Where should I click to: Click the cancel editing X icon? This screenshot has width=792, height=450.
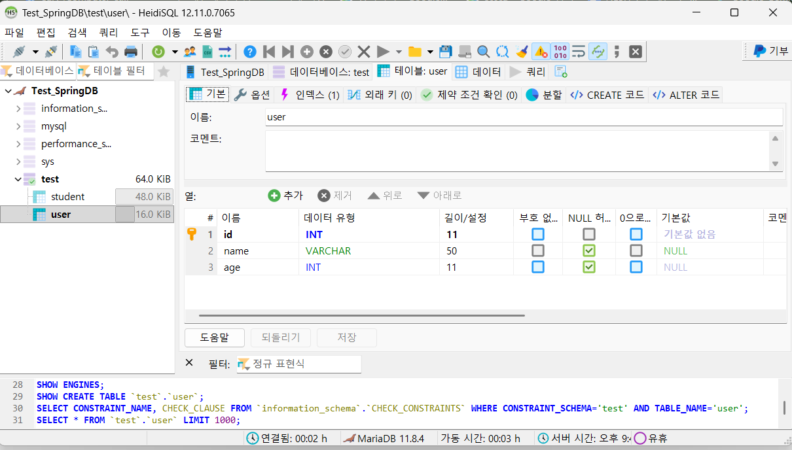(x=364, y=51)
